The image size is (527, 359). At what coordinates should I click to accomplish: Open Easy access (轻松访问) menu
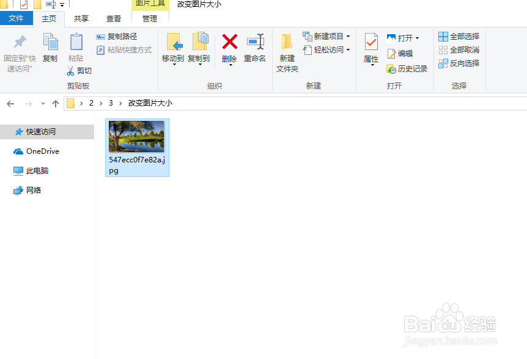(326, 50)
